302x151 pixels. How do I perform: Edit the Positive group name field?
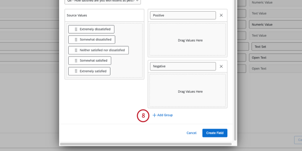click(x=183, y=15)
